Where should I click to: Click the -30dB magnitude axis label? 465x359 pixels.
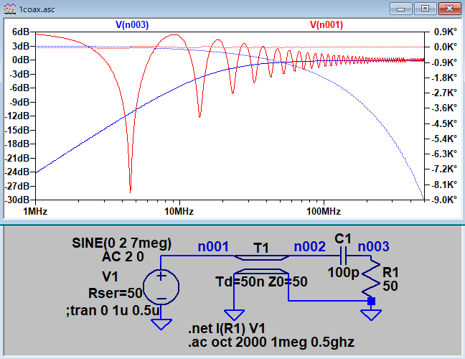click(17, 200)
